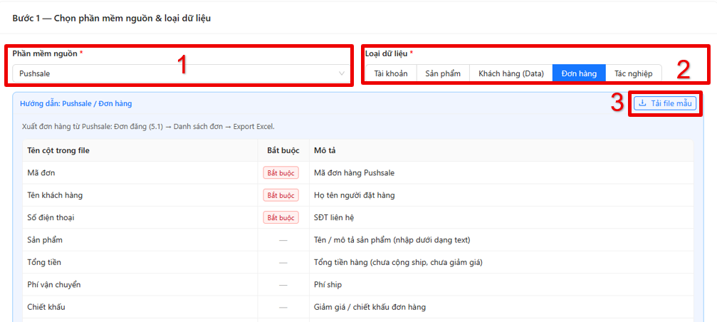
Task: Click the Bắt buộc tag for Mã đơn
Action: point(281,173)
